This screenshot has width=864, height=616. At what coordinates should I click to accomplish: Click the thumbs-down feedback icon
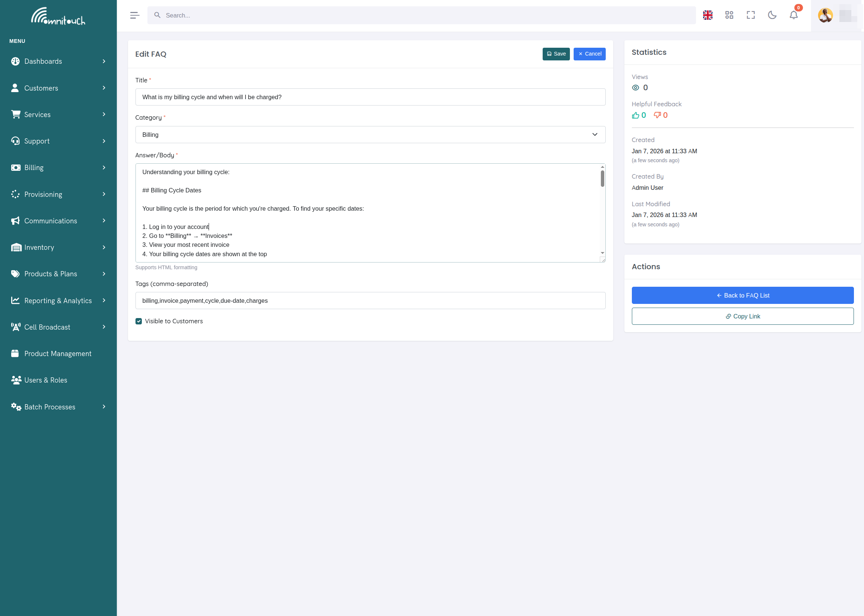point(658,115)
